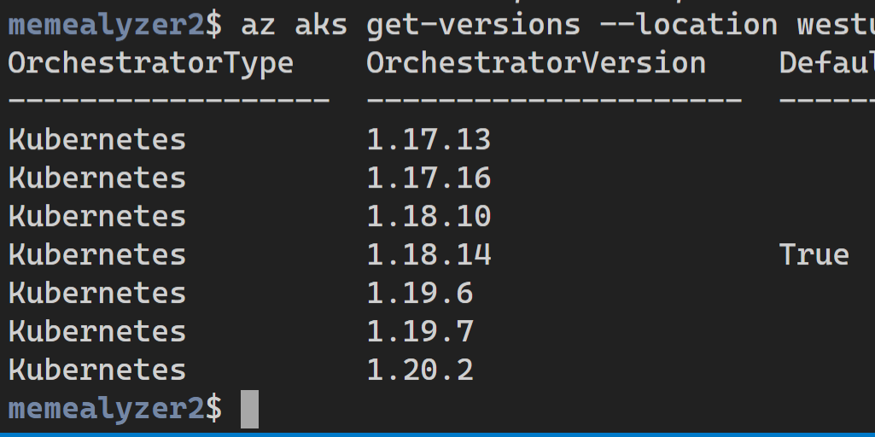Screen dimensions: 875x437
Task: Click the version 1.19.7 entry
Action: click(x=420, y=332)
